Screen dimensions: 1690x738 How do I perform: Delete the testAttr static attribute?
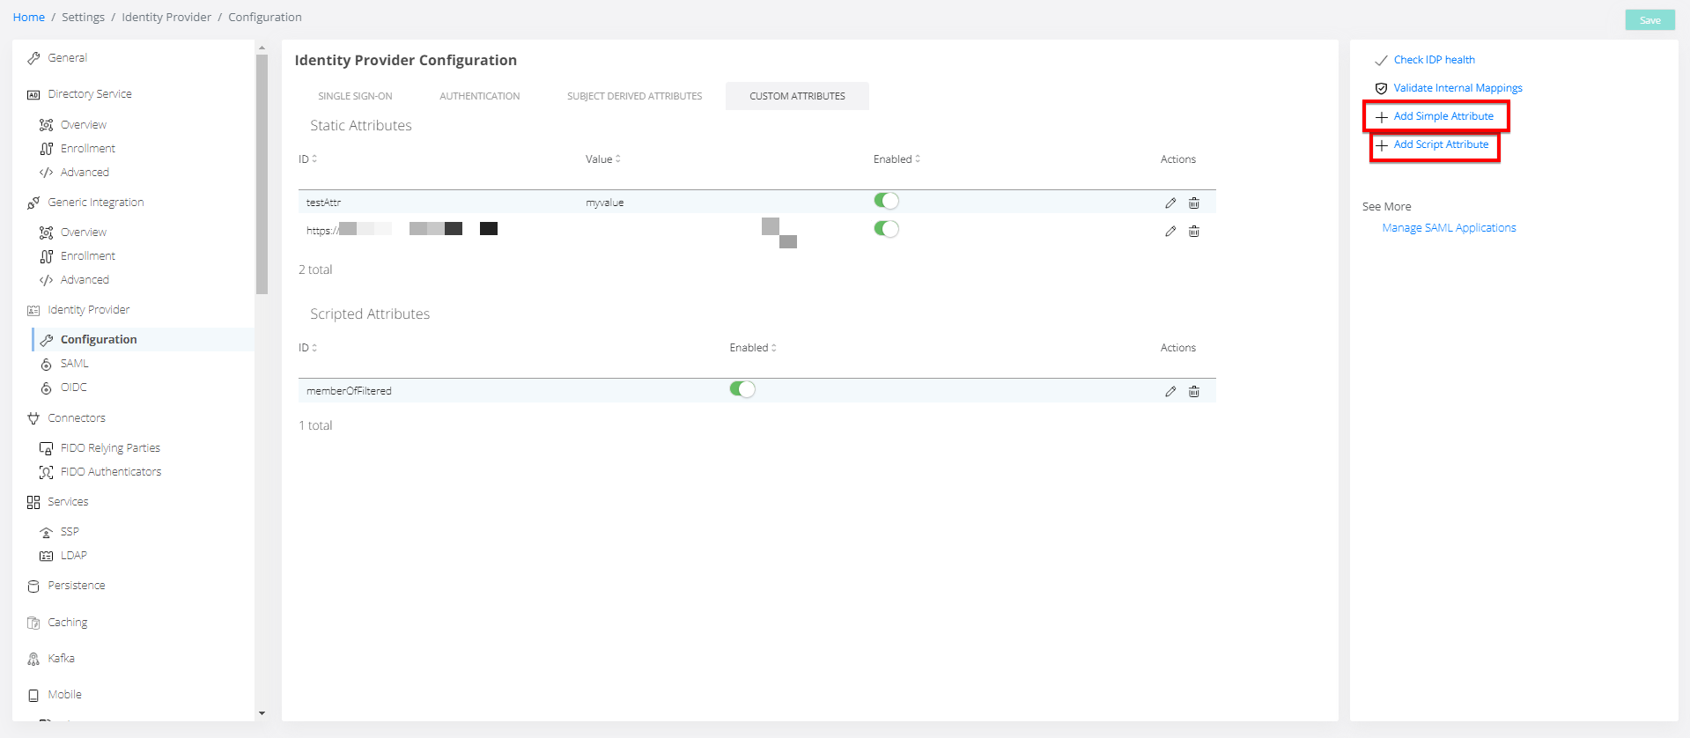click(1193, 203)
